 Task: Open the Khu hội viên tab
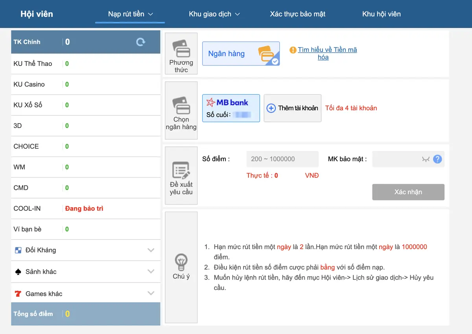(382, 14)
